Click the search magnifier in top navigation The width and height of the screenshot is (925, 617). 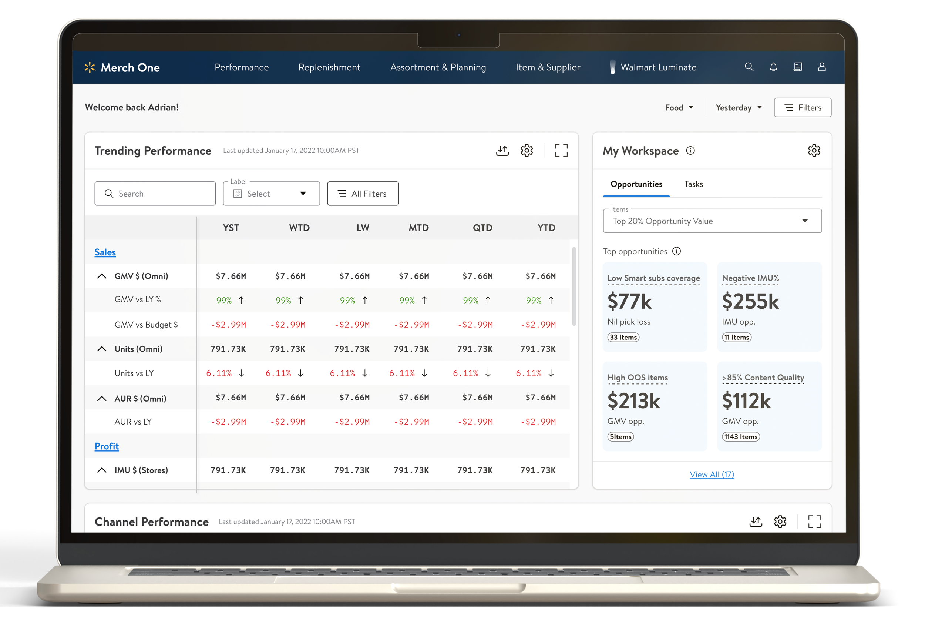pyautogui.click(x=749, y=67)
